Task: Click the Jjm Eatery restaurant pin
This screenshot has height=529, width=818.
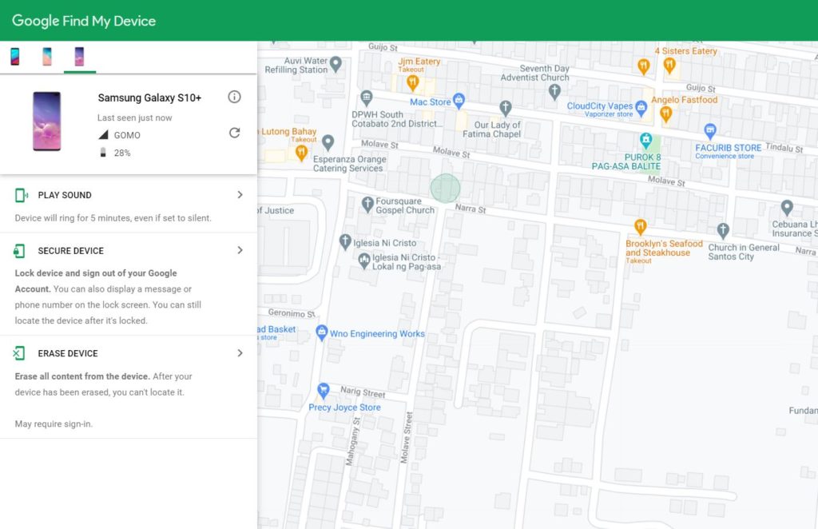Action: [x=413, y=82]
